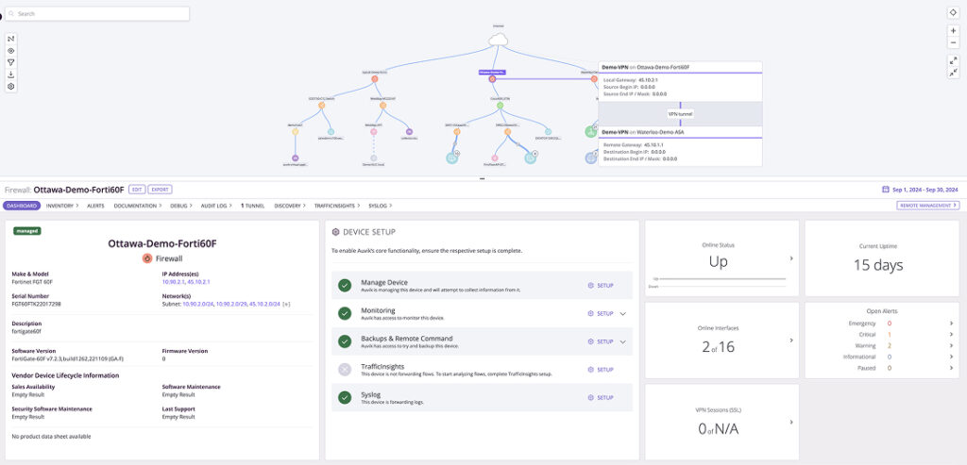The width and height of the screenshot is (967, 465).
Task: Click the Internet cloud node
Action: point(498,40)
